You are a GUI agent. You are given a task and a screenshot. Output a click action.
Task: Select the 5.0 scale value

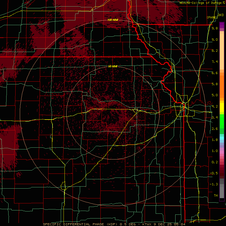coord(215,95)
